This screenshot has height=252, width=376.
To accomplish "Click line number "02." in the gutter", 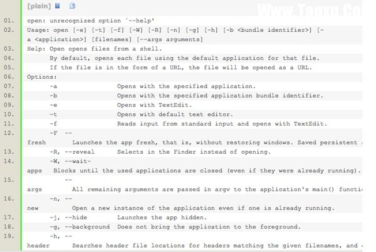I will [9, 30].
